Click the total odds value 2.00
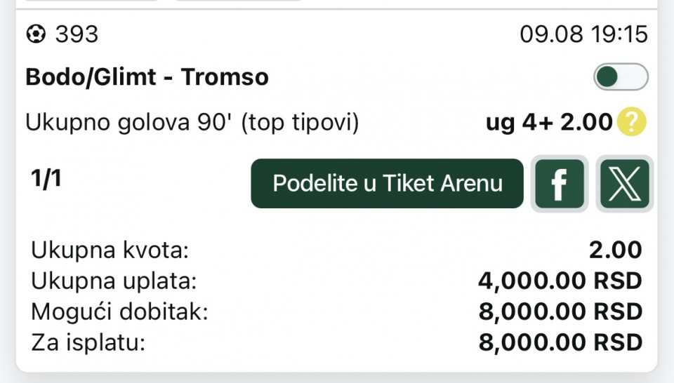 pos(616,250)
